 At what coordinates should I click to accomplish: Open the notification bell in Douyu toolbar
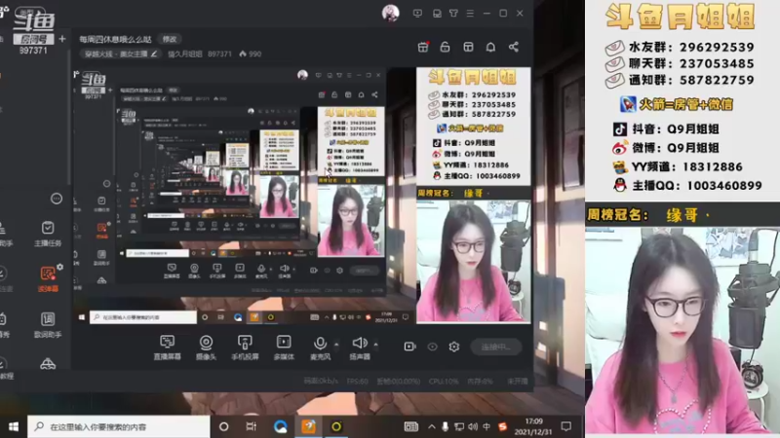[x=490, y=47]
